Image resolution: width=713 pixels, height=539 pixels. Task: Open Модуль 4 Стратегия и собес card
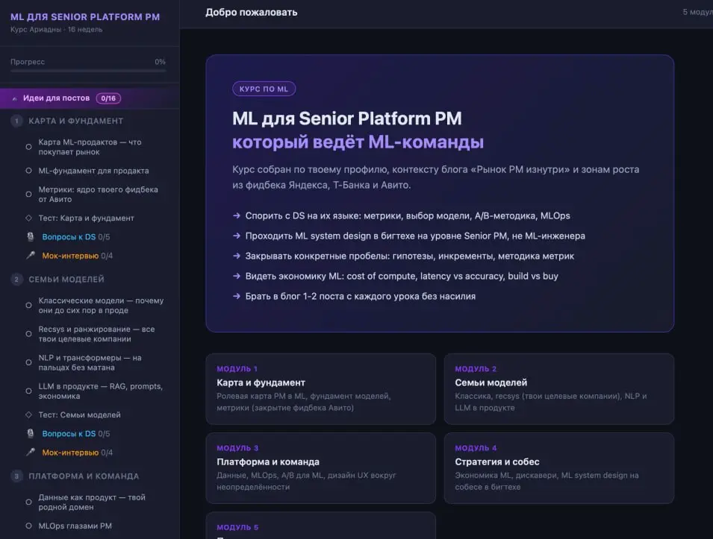(559, 468)
